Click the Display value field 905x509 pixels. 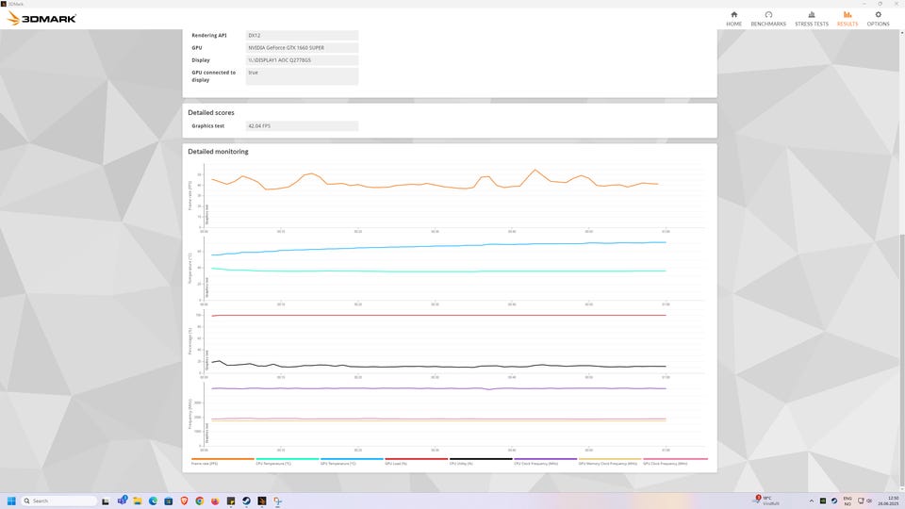point(302,60)
